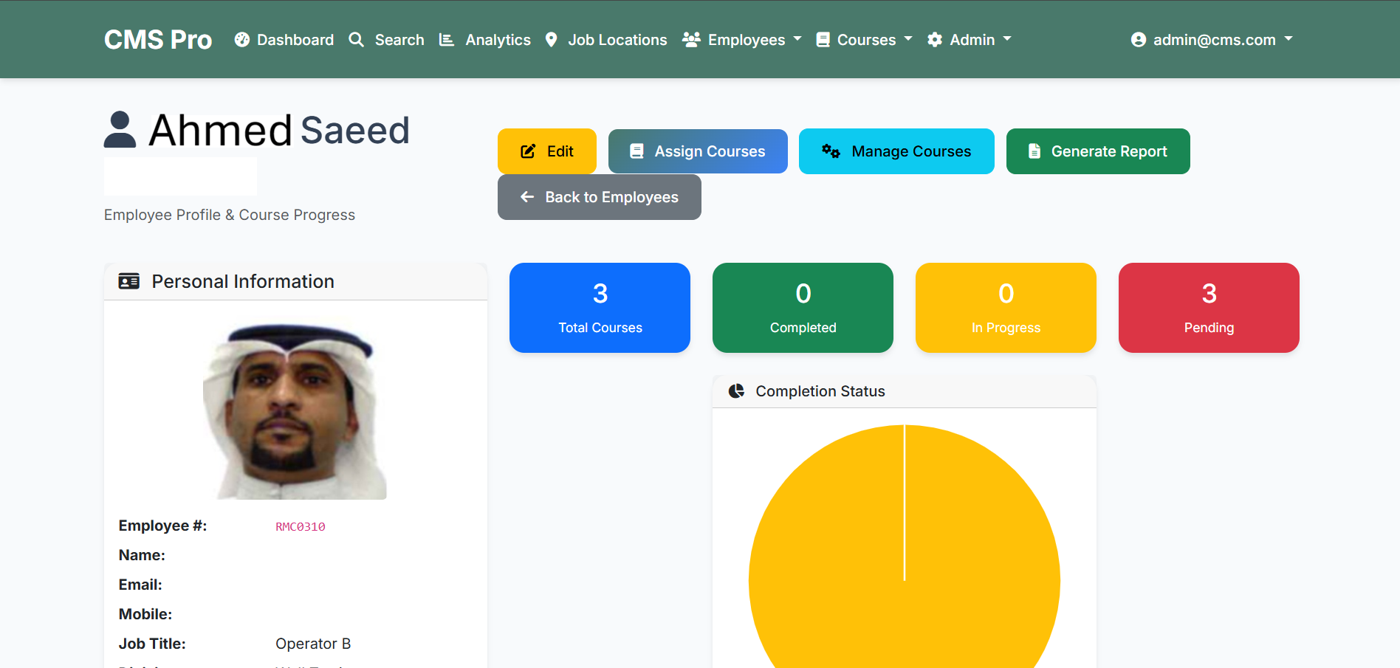Click the Search magnifier icon
1400x668 pixels.
tap(357, 40)
